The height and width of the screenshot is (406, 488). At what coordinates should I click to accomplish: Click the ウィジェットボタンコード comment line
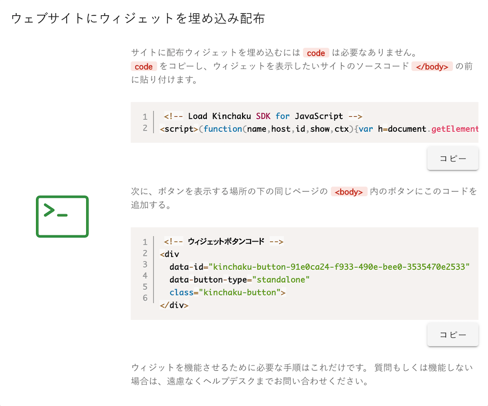click(x=224, y=242)
